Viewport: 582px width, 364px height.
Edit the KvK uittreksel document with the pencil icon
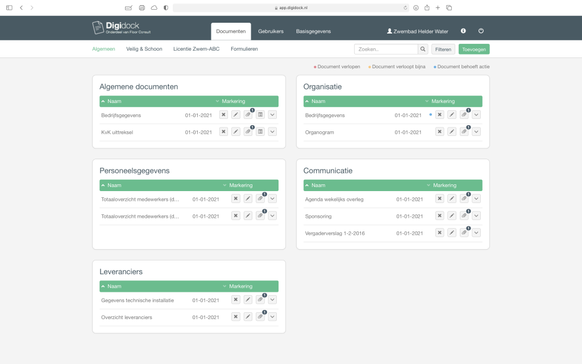[236, 131]
